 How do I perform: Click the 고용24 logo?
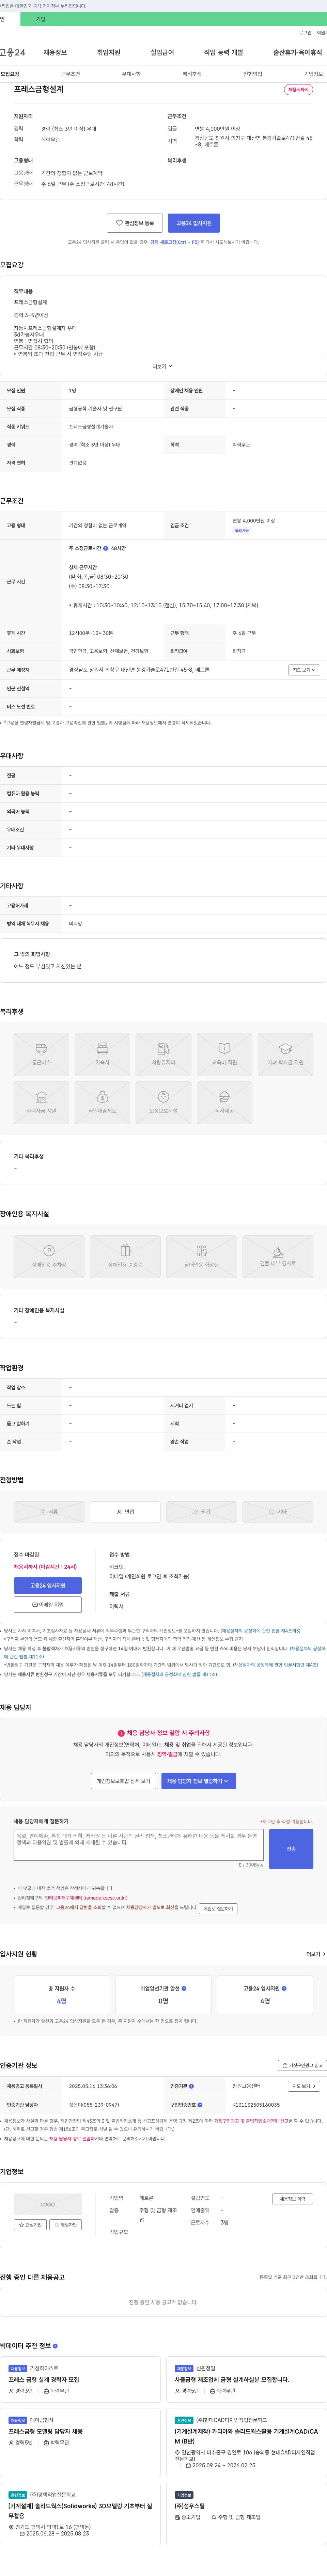coord(13,52)
